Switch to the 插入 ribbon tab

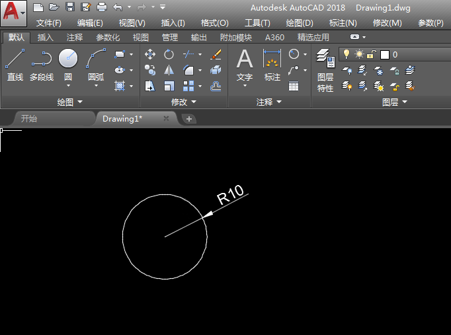[x=46, y=38]
